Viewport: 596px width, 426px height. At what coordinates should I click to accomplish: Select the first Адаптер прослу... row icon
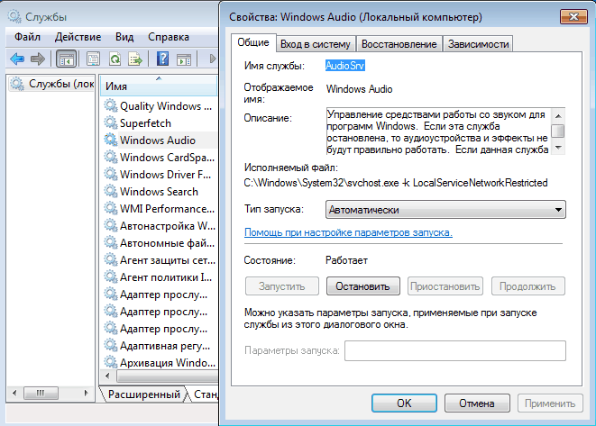(111, 294)
